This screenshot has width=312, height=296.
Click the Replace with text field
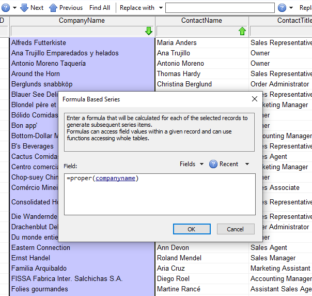pyautogui.click(x=220, y=8)
